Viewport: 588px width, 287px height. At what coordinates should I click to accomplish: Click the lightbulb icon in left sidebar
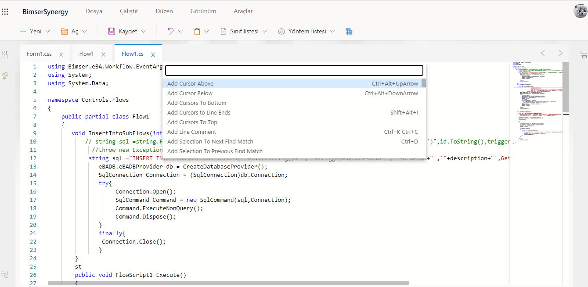point(5,76)
